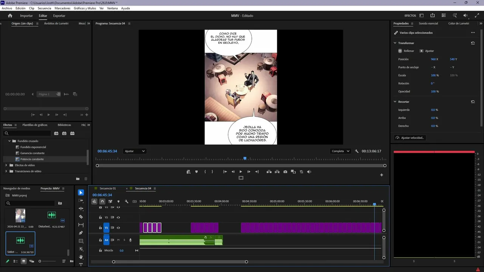Select the Ripple Edit tool

point(81,209)
